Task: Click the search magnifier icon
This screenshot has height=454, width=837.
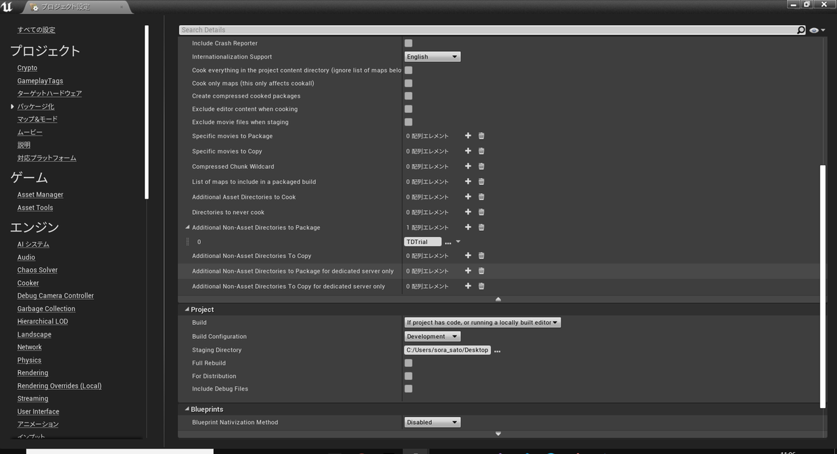Action: (x=801, y=30)
